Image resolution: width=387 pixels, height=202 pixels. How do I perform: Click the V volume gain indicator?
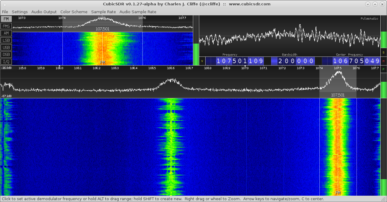202,61
